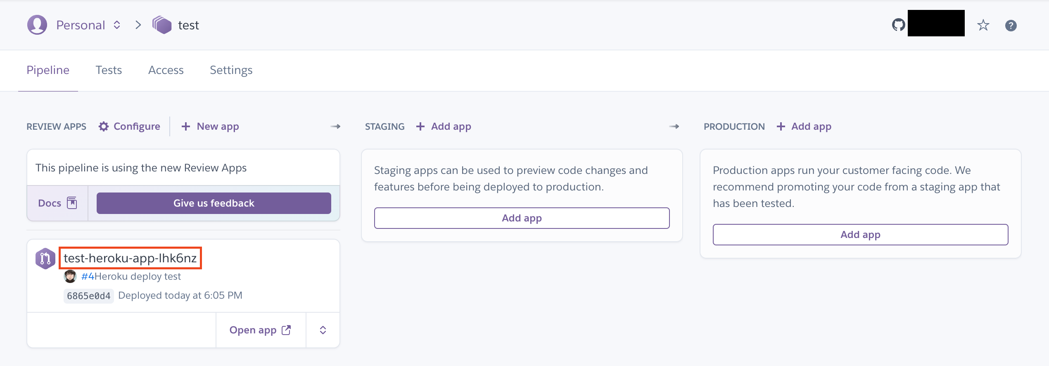
Task: Expand the review app options up-down arrows
Action: click(323, 330)
